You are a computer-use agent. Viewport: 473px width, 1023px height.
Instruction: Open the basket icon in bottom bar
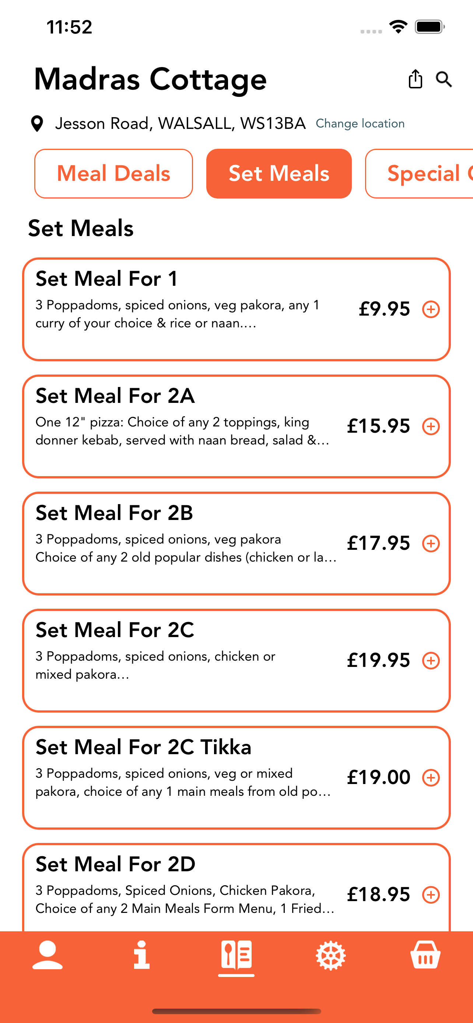click(425, 955)
